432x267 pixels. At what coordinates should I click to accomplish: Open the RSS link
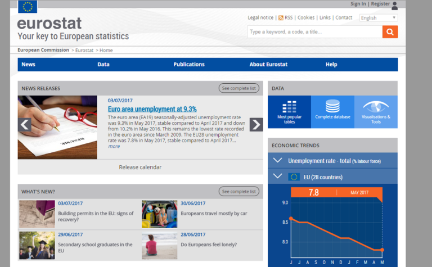click(289, 17)
